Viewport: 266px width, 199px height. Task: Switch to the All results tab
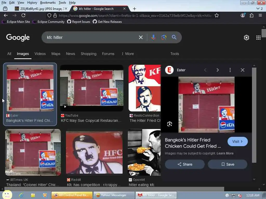pos(9,54)
